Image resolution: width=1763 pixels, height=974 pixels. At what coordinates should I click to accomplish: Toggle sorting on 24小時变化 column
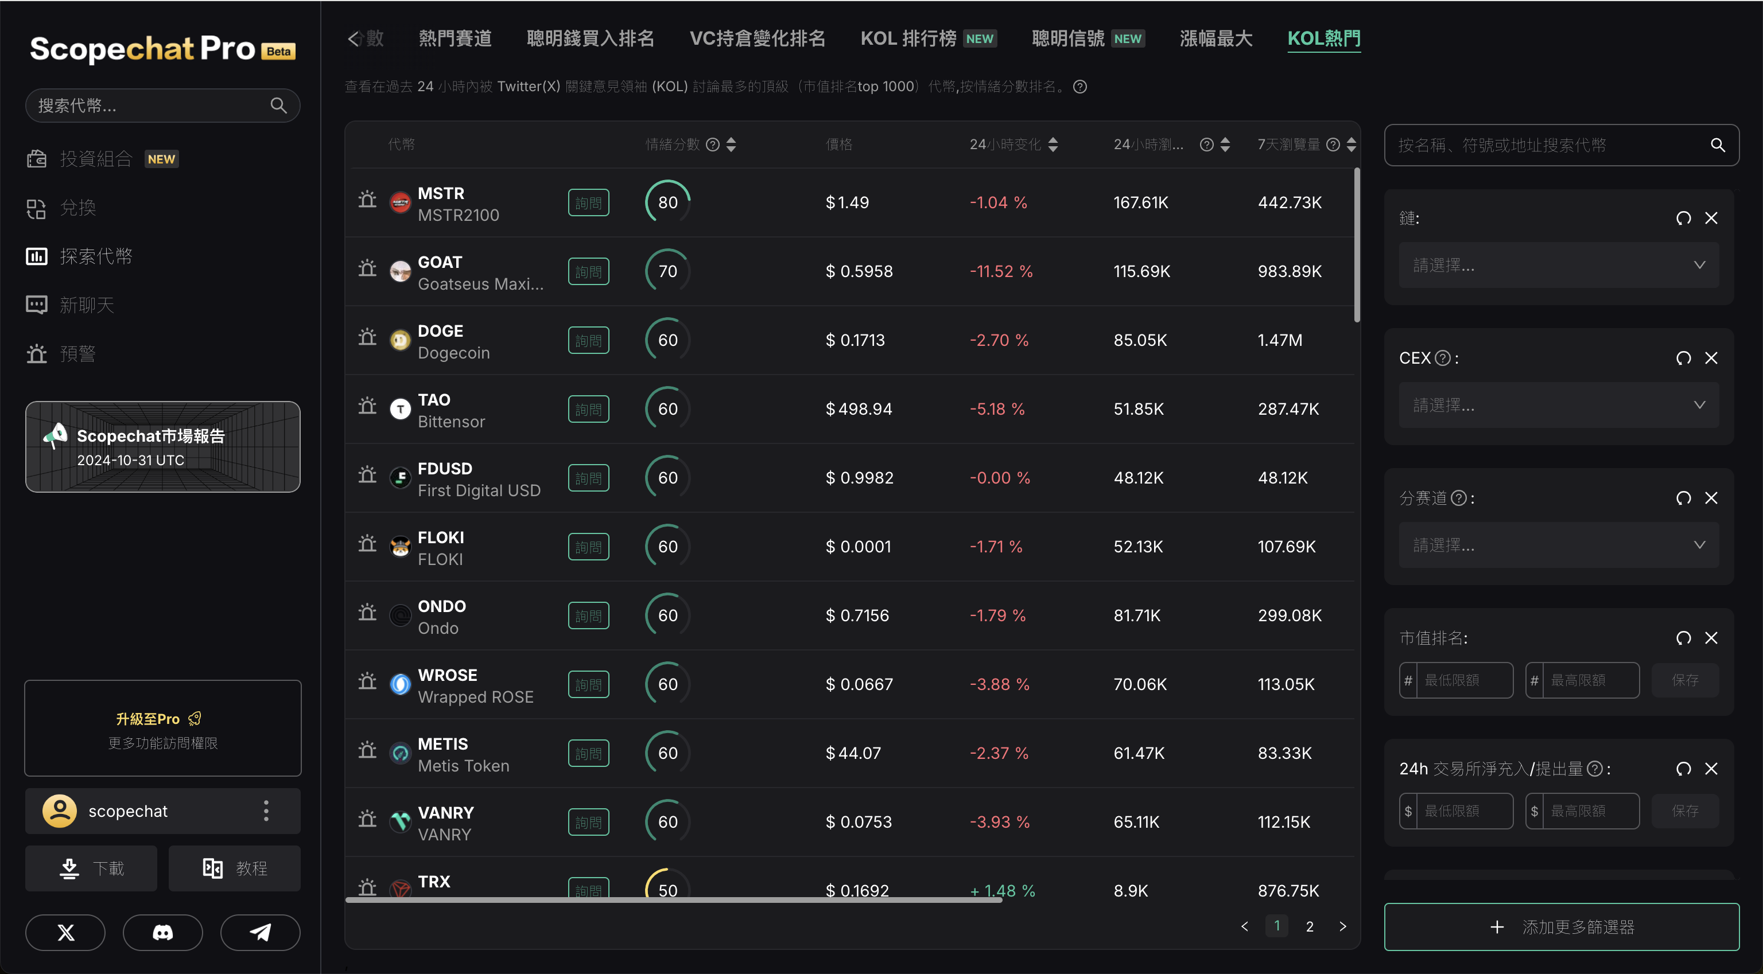point(1053,145)
